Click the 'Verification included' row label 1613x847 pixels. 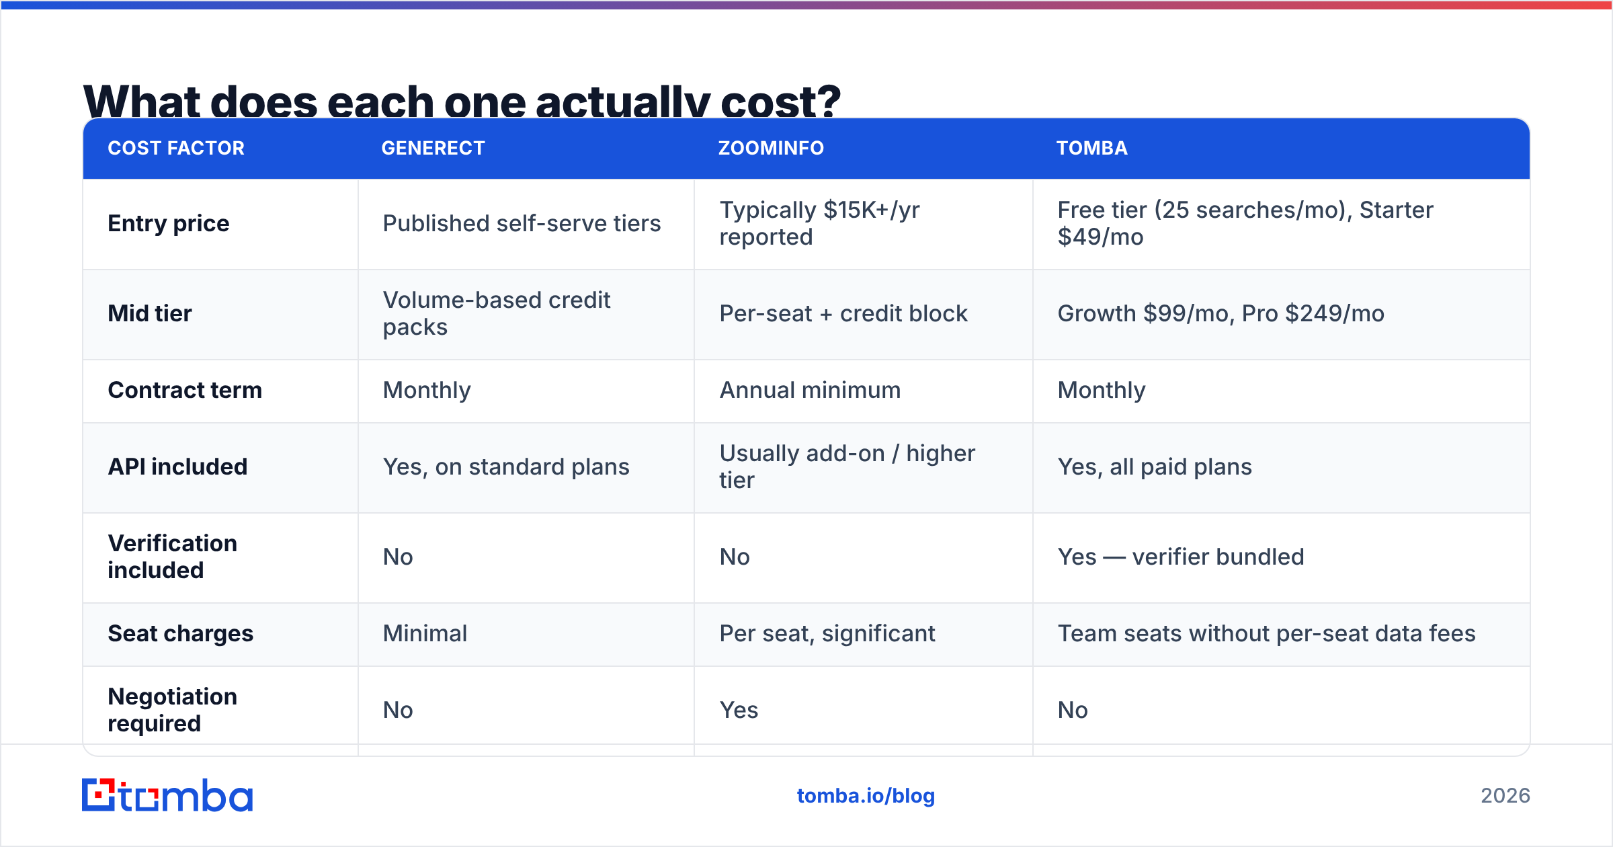(173, 557)
